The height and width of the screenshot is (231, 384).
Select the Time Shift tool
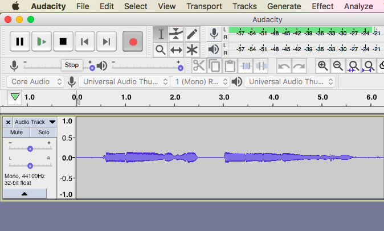177,49
